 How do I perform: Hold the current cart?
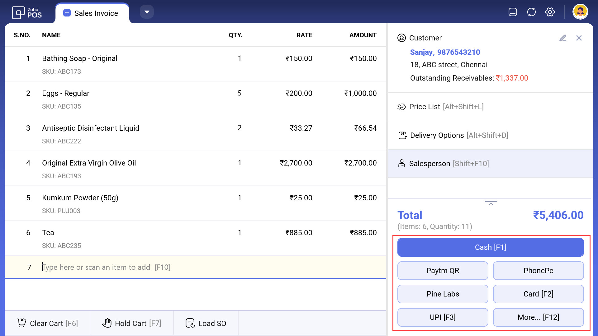coord(132,323)
